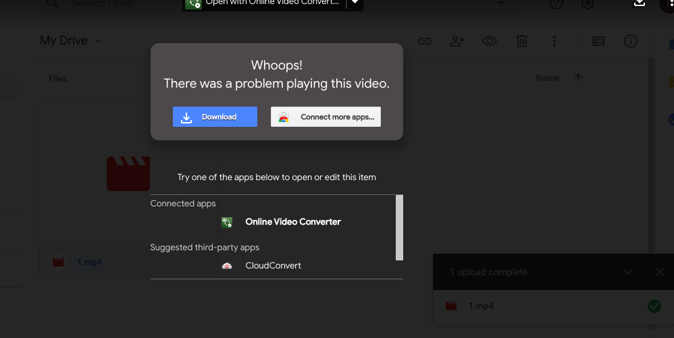This screenshot has width=674, height=338.
Task: Click the apps list scrollbar
Action: [399, 227]
